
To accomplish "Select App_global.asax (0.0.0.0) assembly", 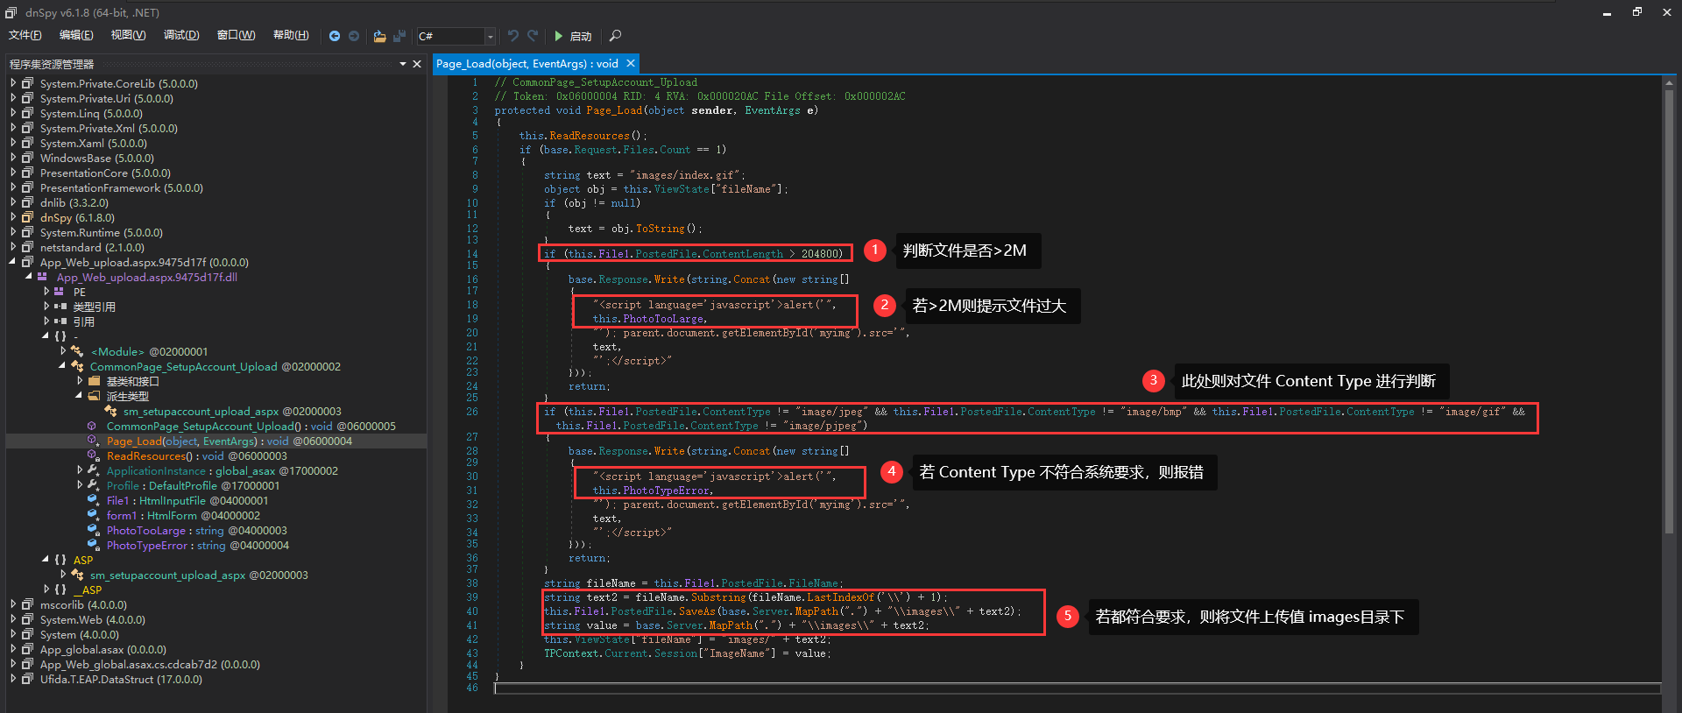I will pyautogui.click(x=103, y=649).
